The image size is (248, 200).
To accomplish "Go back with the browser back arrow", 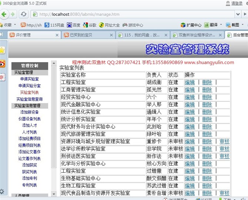I will point(4,14).
